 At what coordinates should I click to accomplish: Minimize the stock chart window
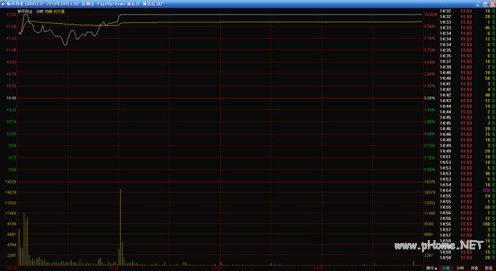[479, 4]
